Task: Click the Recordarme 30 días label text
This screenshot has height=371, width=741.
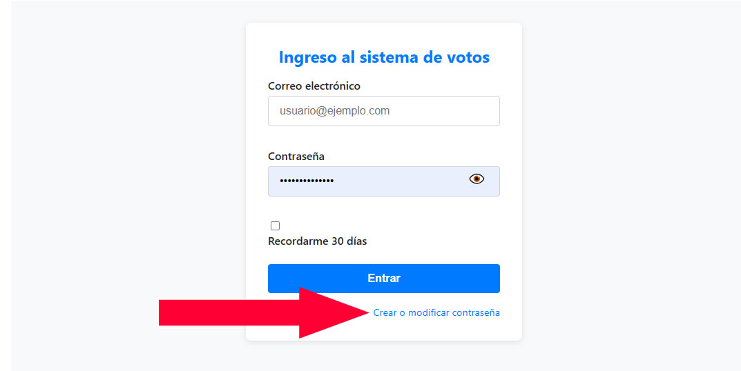Action: [317, 241]
